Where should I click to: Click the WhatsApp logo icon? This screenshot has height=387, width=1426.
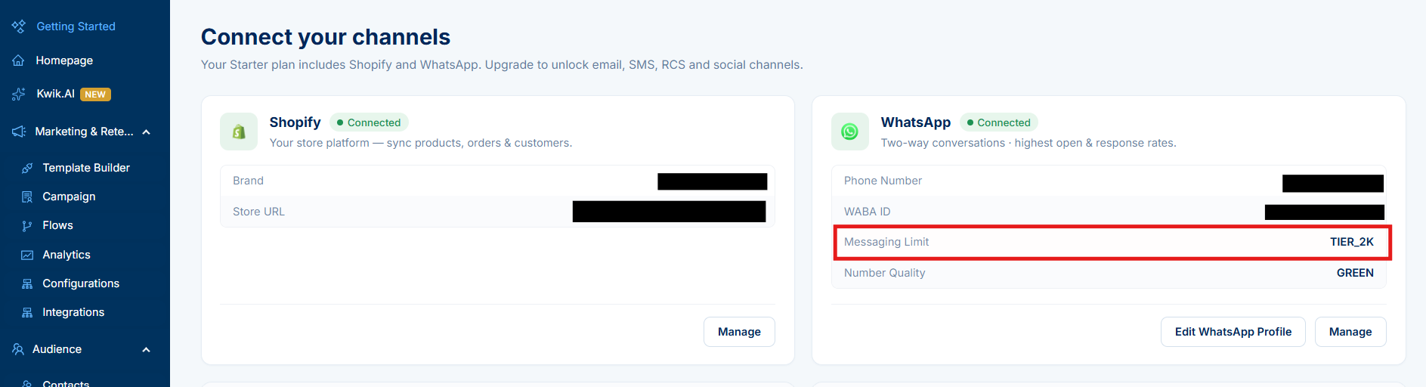click(x=850, y=132)
